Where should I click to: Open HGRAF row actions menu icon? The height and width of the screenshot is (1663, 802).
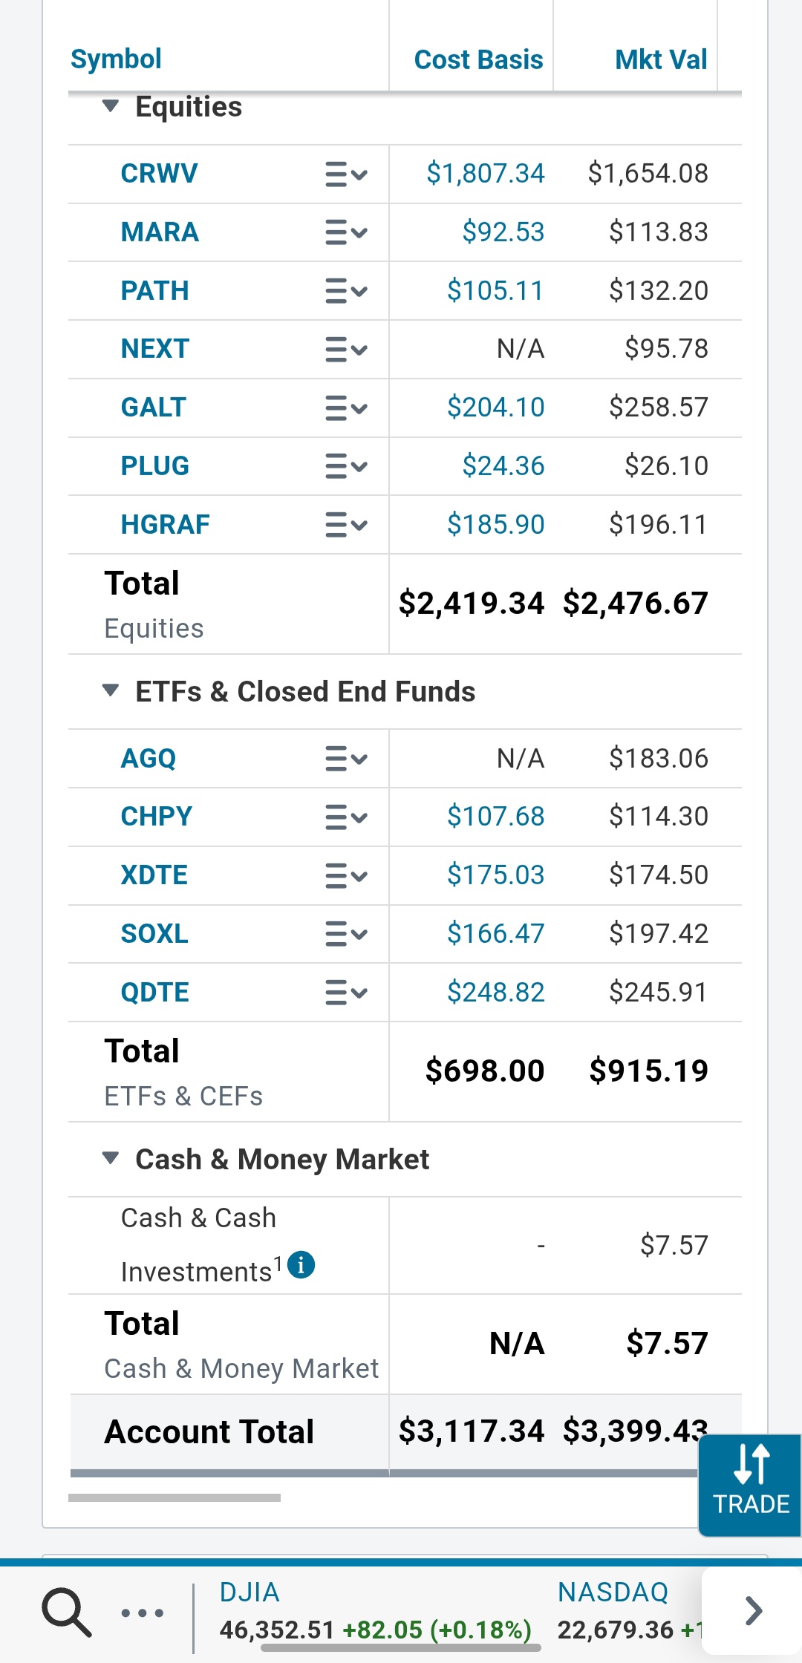click(346, 526)
